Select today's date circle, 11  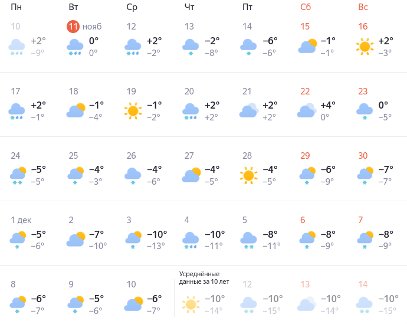(x=73, y=27)
